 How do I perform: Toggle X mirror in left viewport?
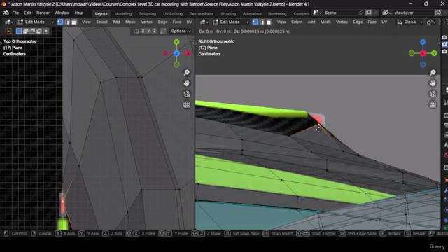click(143, 31)
